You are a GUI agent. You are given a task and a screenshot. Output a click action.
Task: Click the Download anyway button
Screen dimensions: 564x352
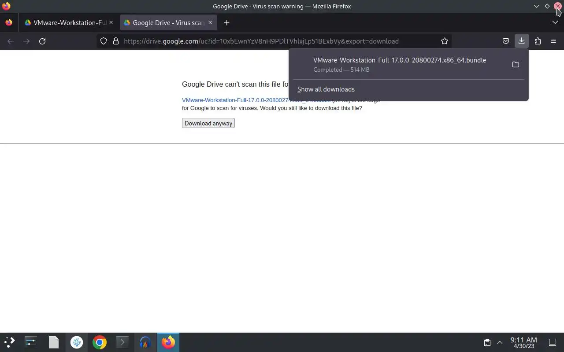[x=208, y=123]
